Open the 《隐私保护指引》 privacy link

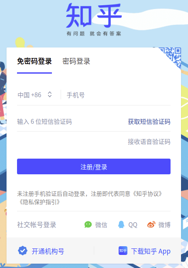pyautogui.click(x=39, y=202)
